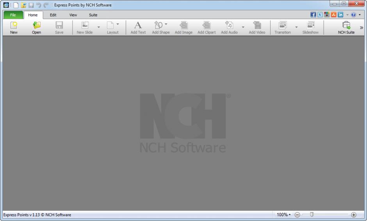Click the quick access new document icon
Image resolution: width=367 pixels, height=221 pixels.
(x=16, y=5)
